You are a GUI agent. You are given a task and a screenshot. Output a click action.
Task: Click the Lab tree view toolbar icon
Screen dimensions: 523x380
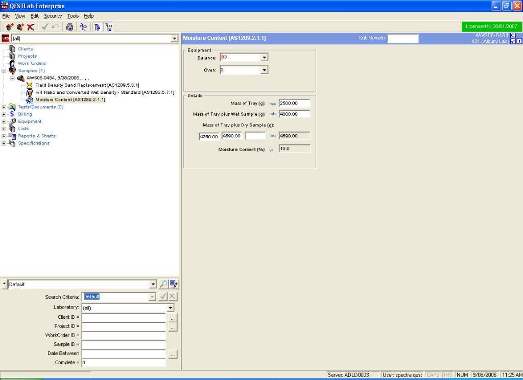pyautogui.click(x=109, y=27)
